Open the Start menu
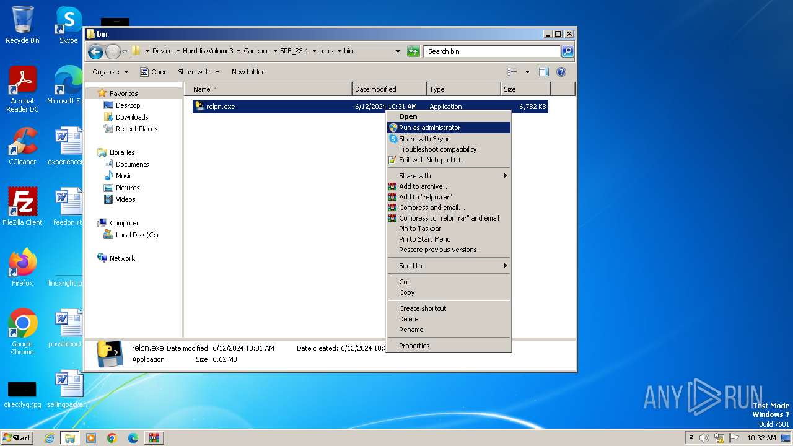The width and height of the screenshot is (793, 446). (17, 438)
